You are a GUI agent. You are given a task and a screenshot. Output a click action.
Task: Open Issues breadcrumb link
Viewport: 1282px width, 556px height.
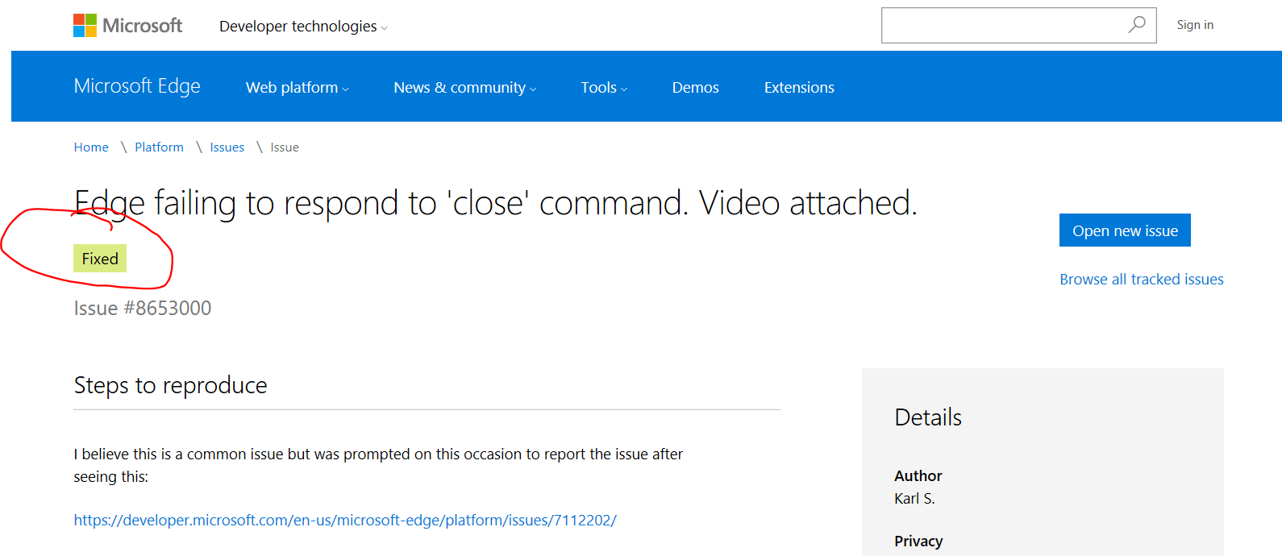coord(227,147)
